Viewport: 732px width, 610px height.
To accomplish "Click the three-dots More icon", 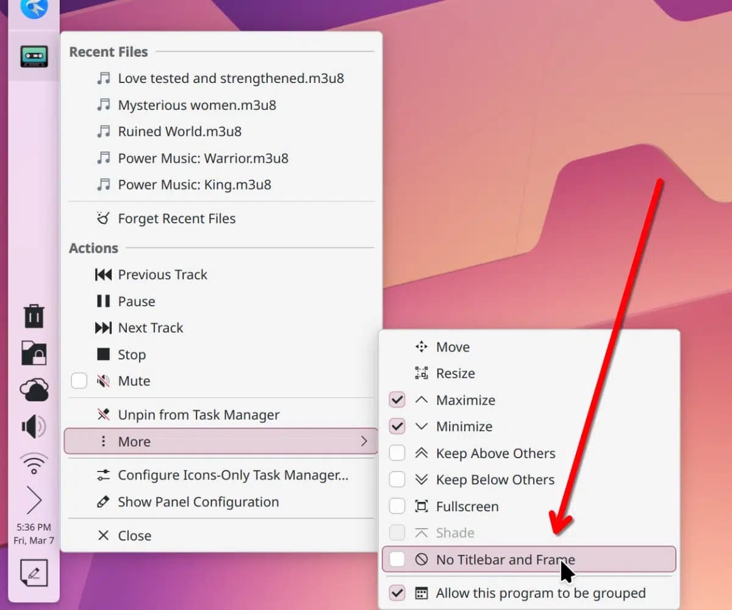I will [x=104, y=441].
